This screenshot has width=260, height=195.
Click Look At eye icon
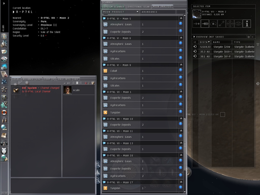point(238,24)
